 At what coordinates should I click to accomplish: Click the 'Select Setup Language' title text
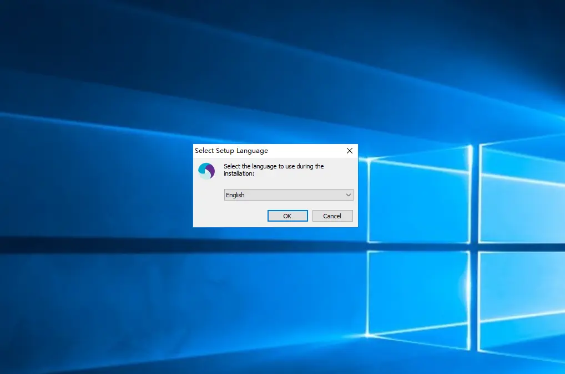tap(231, 151)
